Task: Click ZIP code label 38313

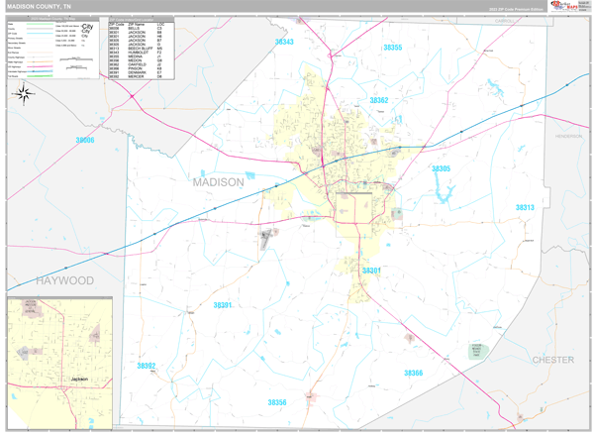Action: (525, 207)
